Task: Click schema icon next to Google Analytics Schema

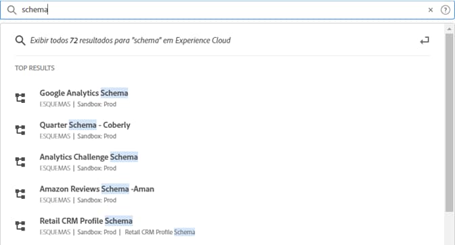Action: (x=20, y=98)
